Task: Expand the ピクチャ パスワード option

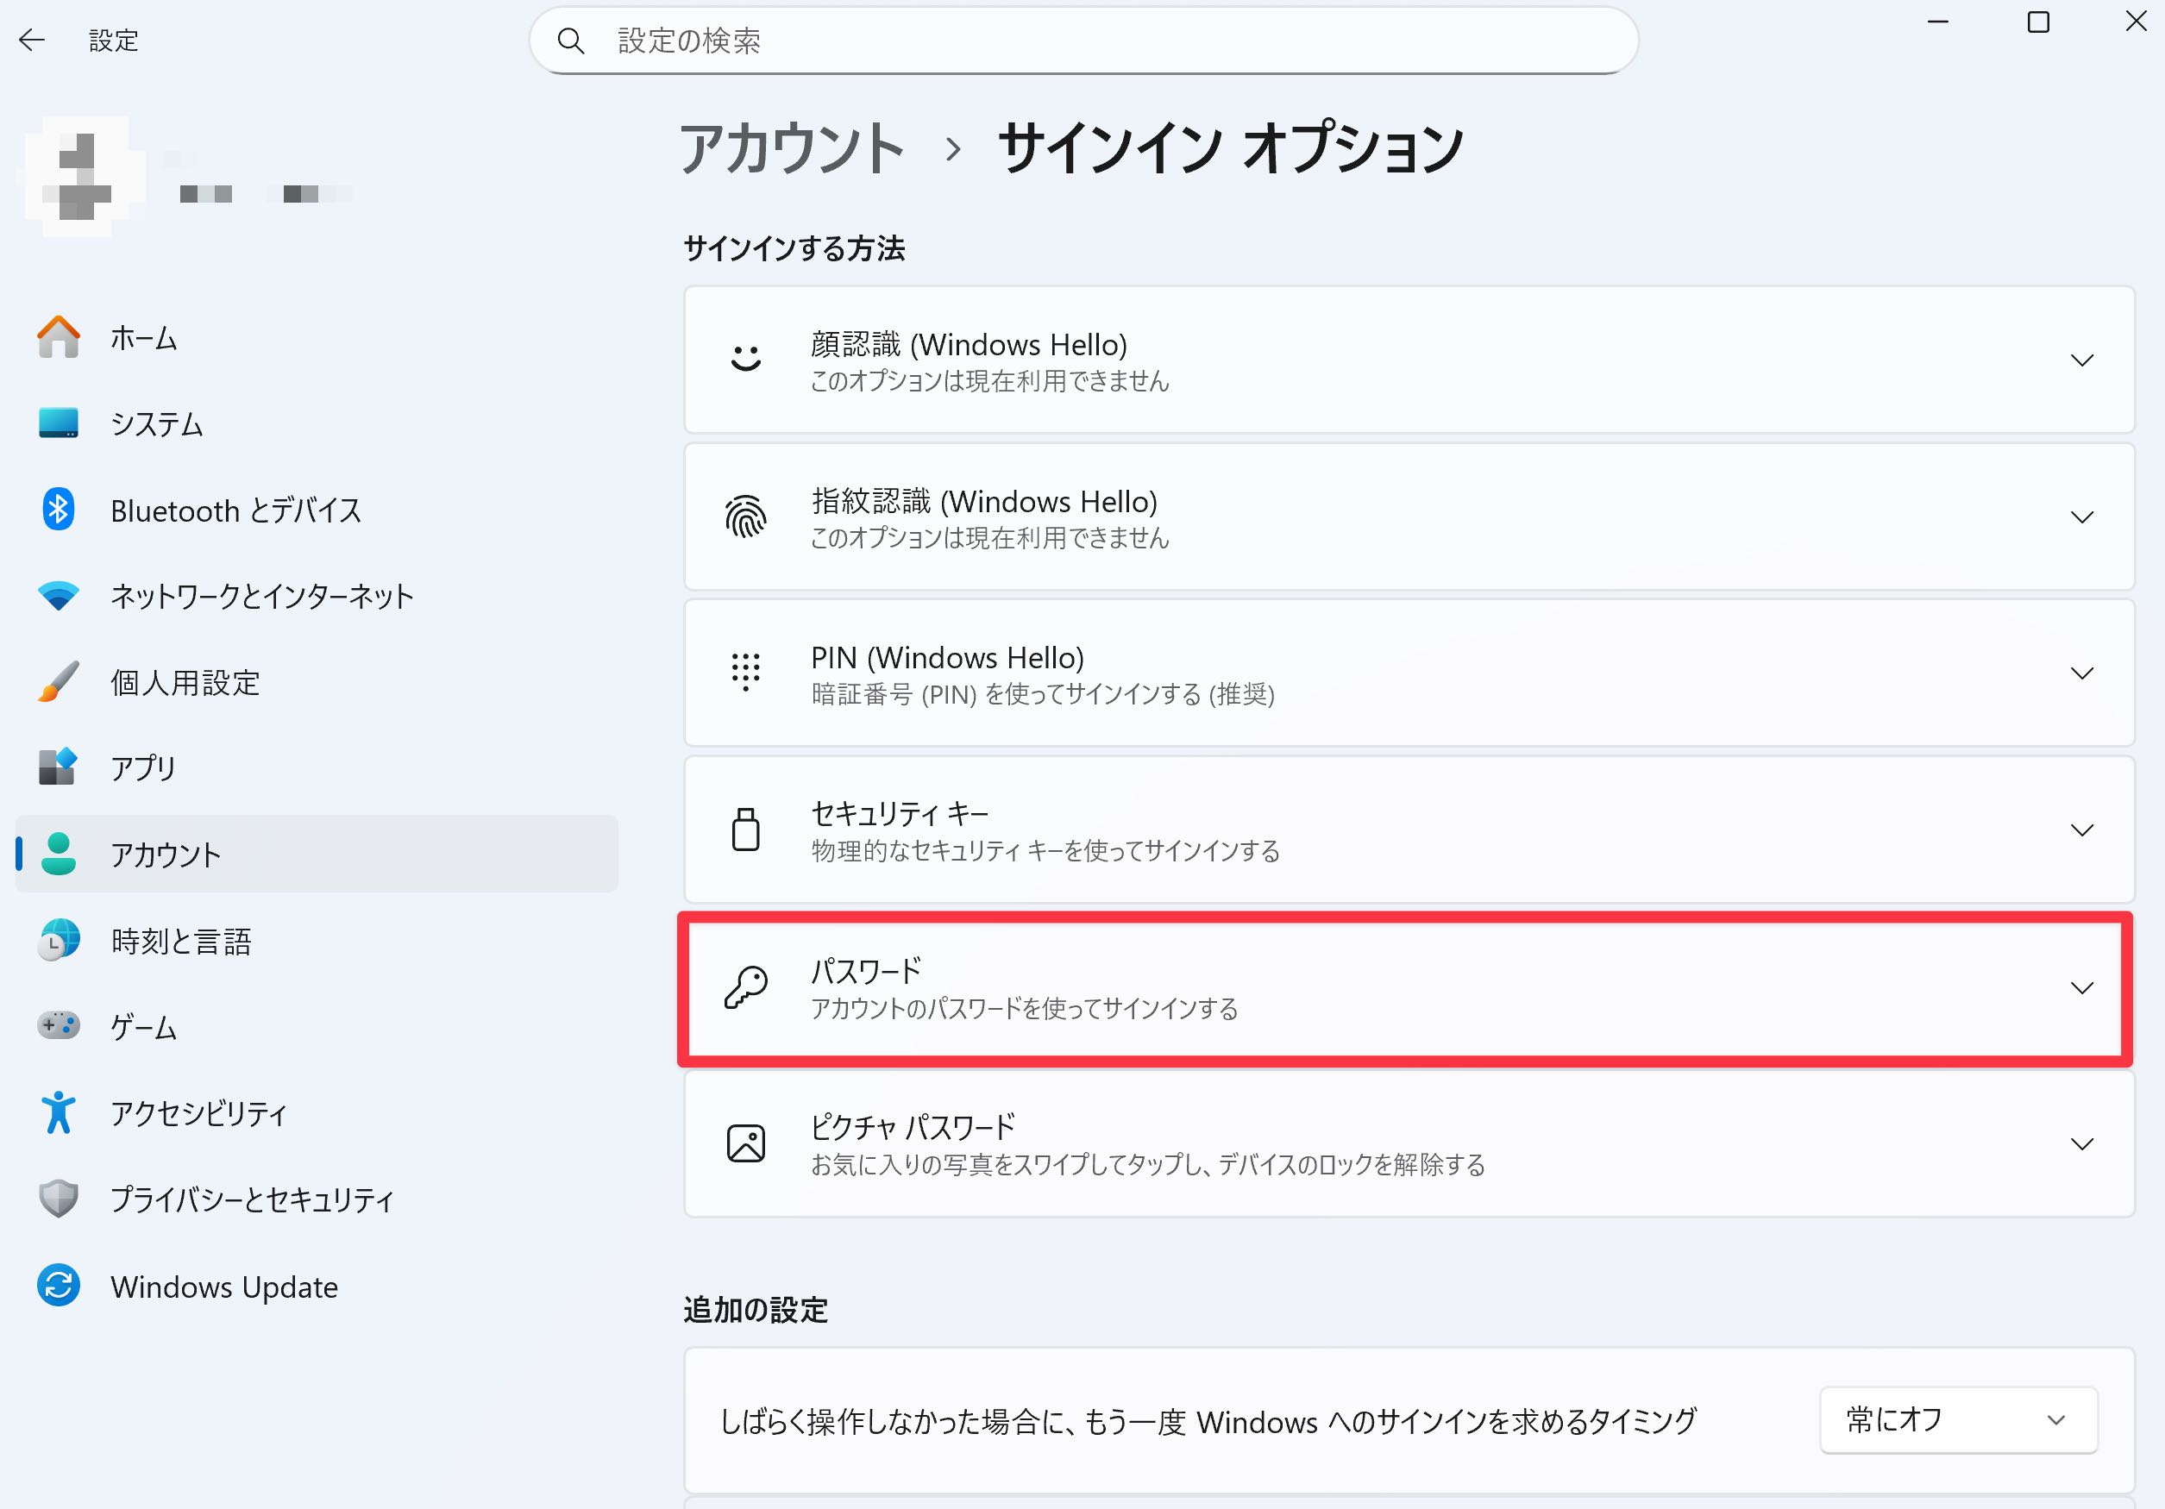Action: click(x=2081, y=1144)
